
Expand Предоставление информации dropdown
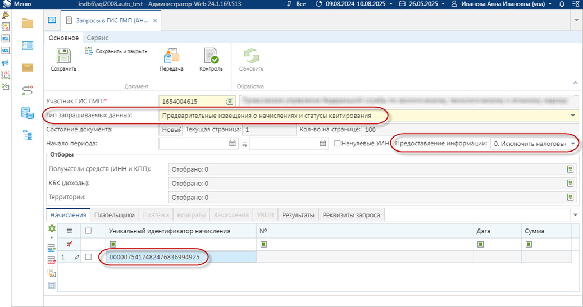pyautogui.click(x=573, y=144)
